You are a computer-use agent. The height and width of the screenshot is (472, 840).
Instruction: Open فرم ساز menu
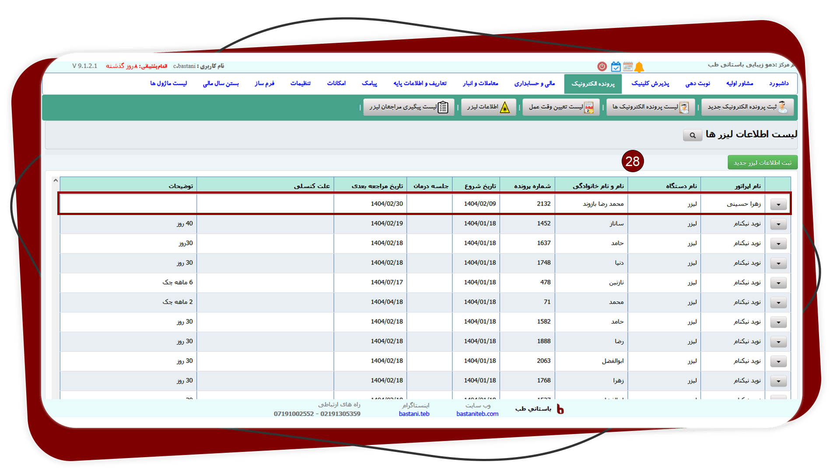pyautogui.click(x=264, y=83)
